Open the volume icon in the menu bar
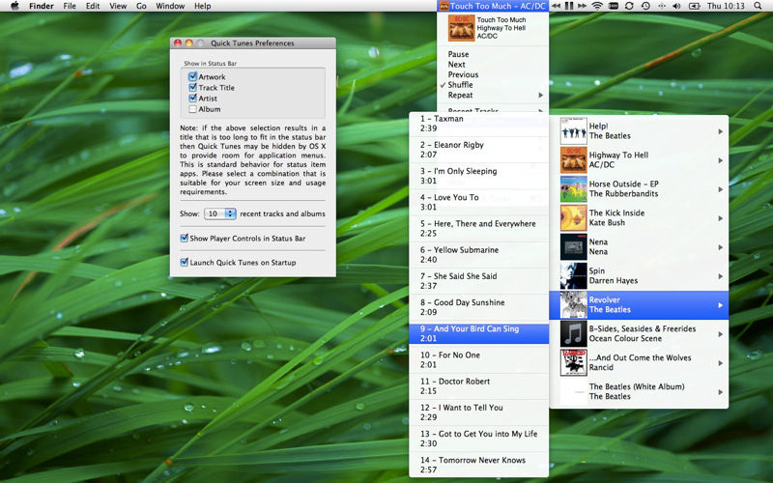Image resolution: width=773 pixels, height=483 pixels. click(x=677, y=6)
